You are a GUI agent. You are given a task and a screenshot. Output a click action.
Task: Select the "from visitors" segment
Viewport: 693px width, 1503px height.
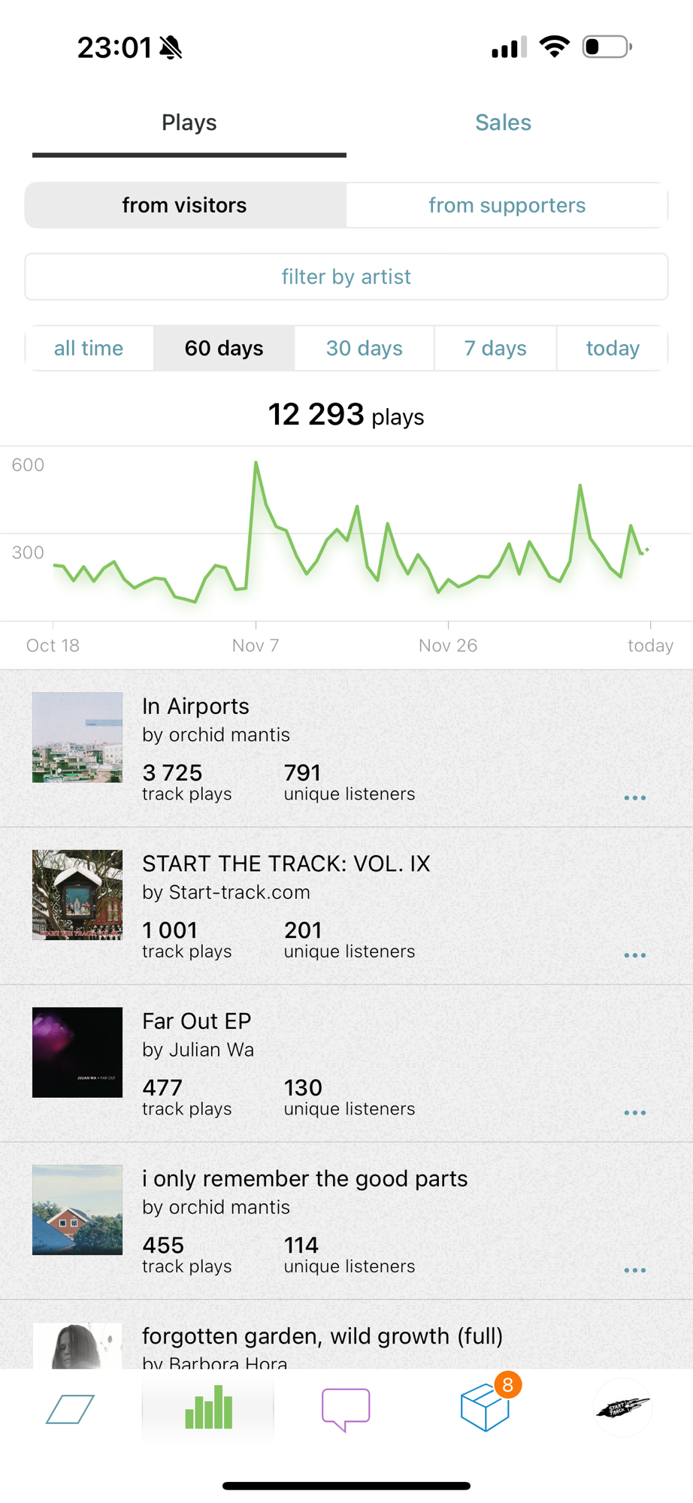(185, 205)
